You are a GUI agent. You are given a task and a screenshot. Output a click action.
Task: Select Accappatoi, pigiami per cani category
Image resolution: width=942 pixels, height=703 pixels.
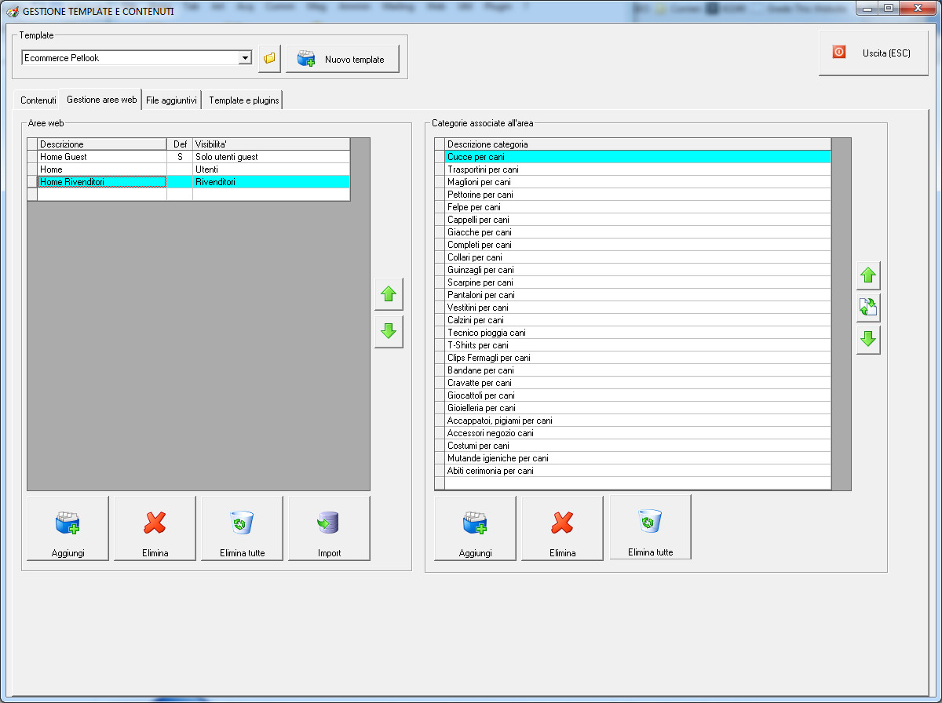tap(637, 421)
